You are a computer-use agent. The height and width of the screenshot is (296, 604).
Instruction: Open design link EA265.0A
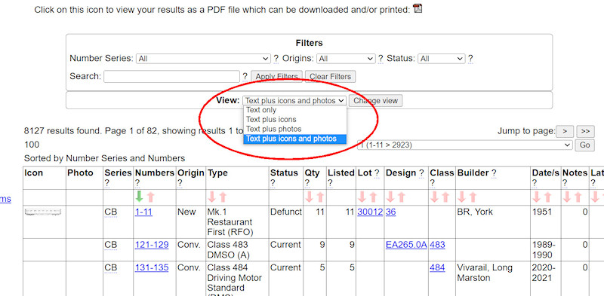[406, 245]
